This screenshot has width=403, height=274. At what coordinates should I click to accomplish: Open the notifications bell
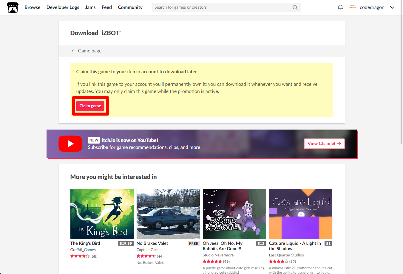coord(340,7)
